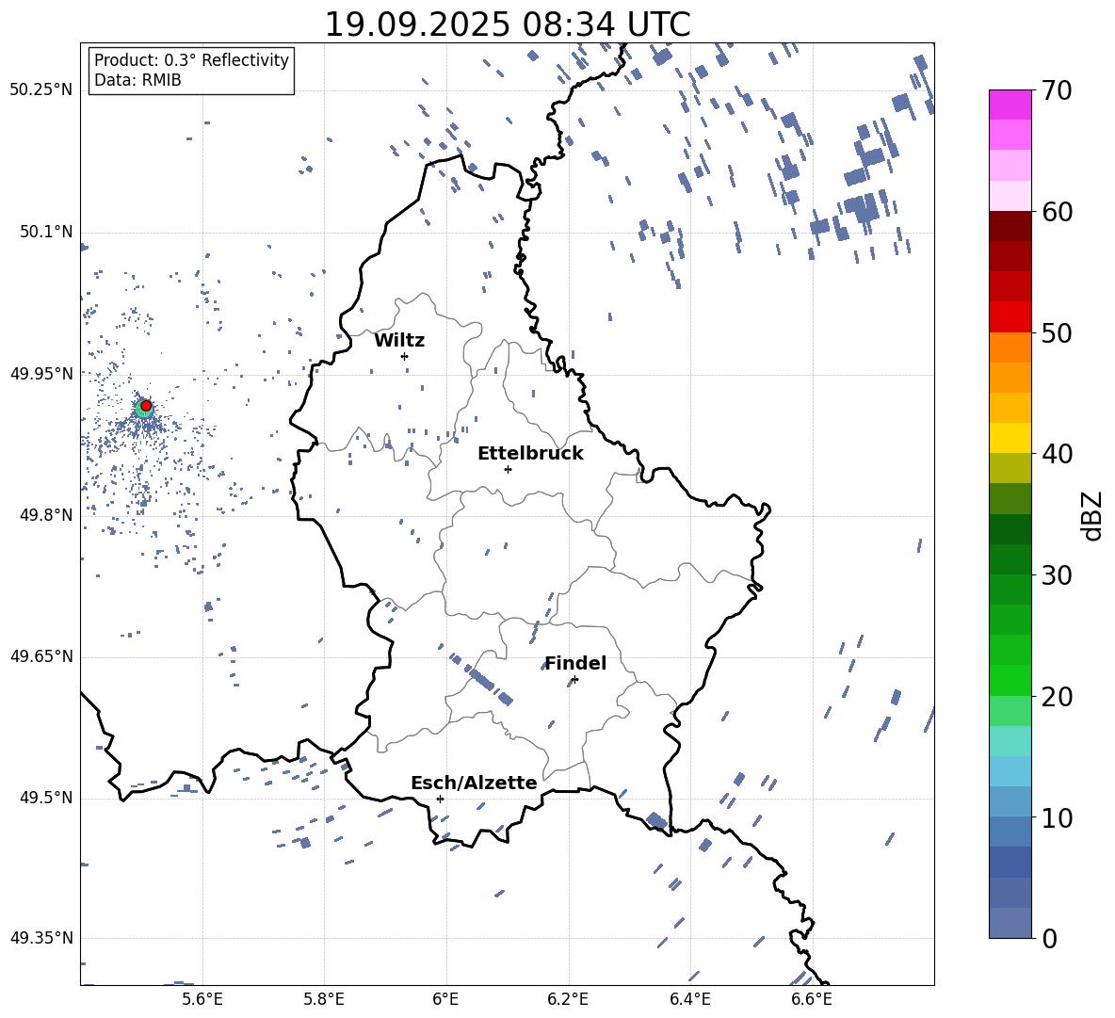Click the colorbar tick label 60

[1057, 212]
